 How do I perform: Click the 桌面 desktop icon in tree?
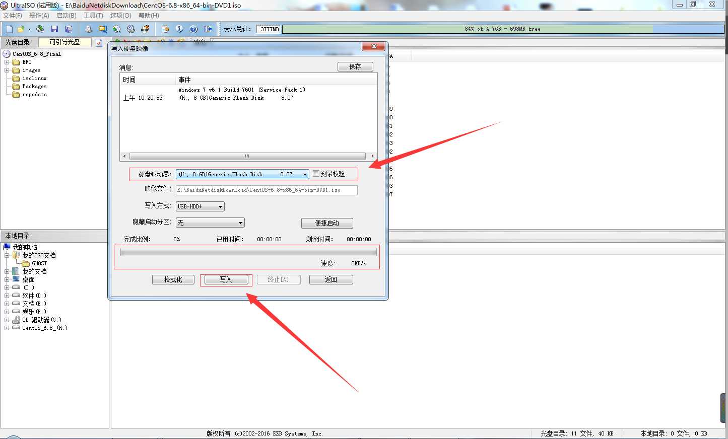pyautogui.click(x=16, y=279)
